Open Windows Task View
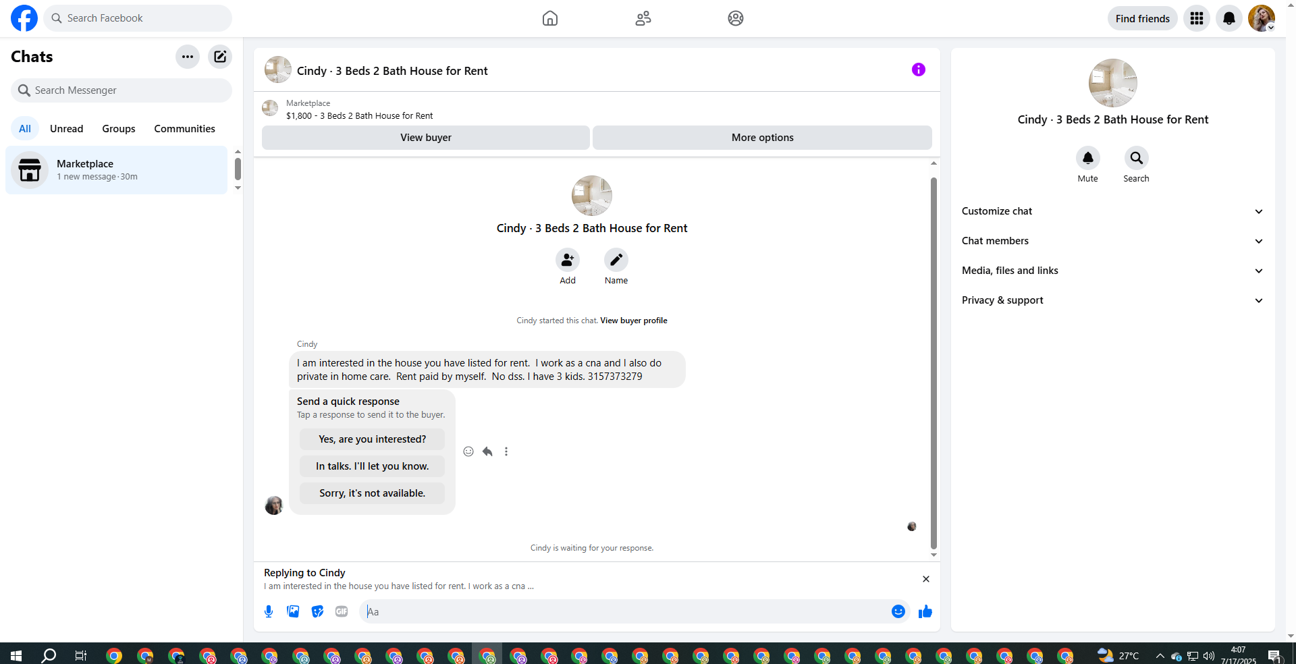 click(x=81, y=655)
